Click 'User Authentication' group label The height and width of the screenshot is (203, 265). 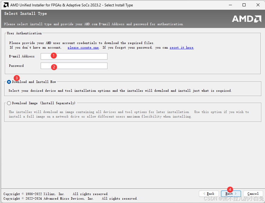(24, 33)
